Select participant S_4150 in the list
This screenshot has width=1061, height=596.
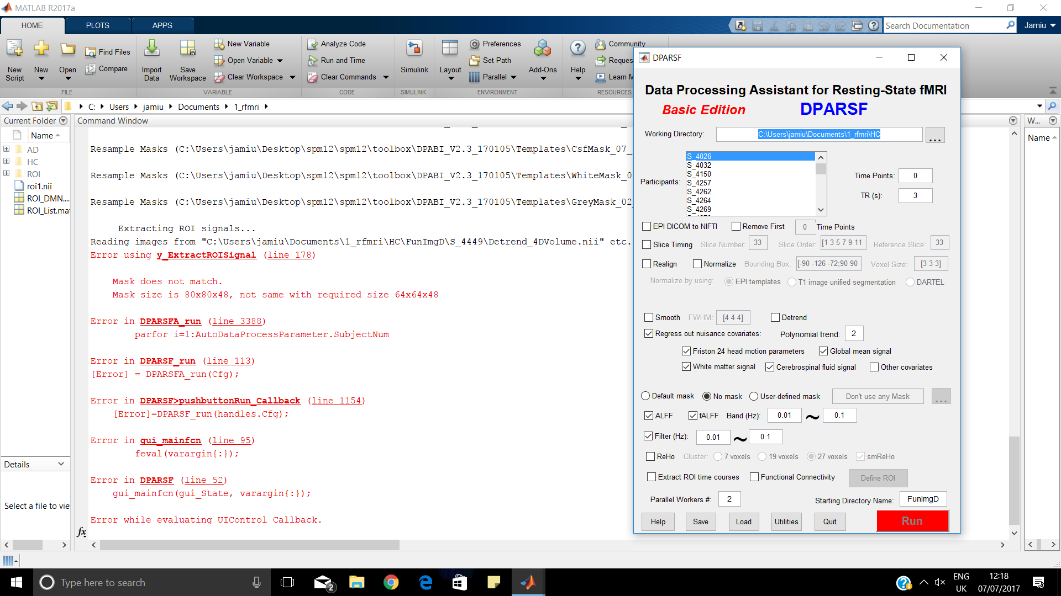coord(750,174)
